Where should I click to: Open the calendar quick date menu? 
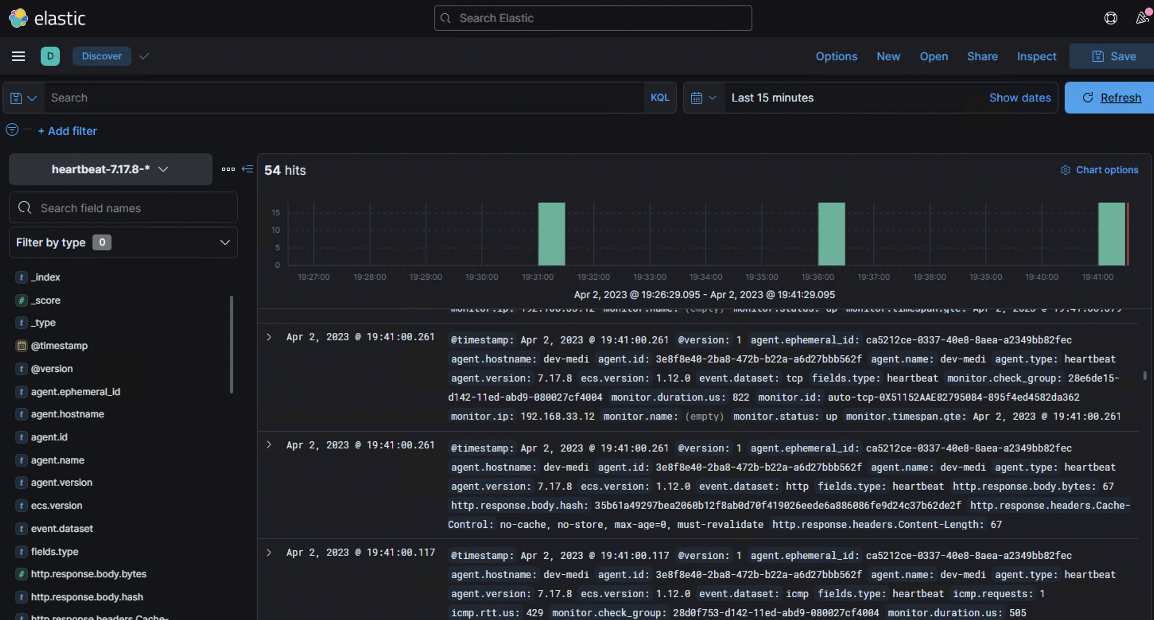click(704, 98)
